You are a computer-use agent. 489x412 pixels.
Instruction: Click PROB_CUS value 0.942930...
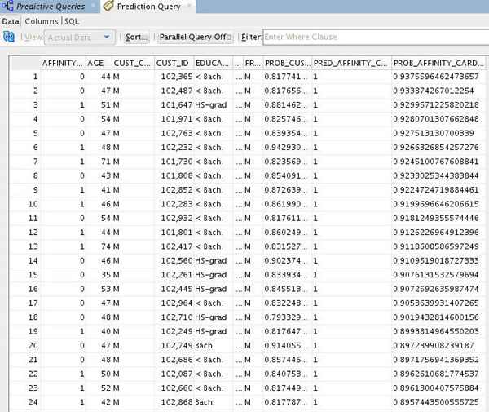point(286,148)
